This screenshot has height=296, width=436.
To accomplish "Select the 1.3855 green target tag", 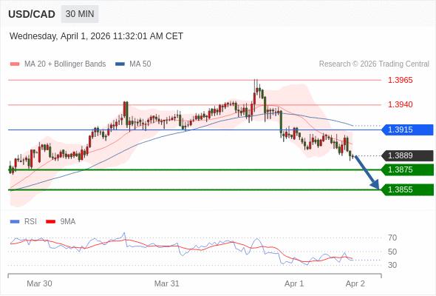I will click(x=408, y=190).
